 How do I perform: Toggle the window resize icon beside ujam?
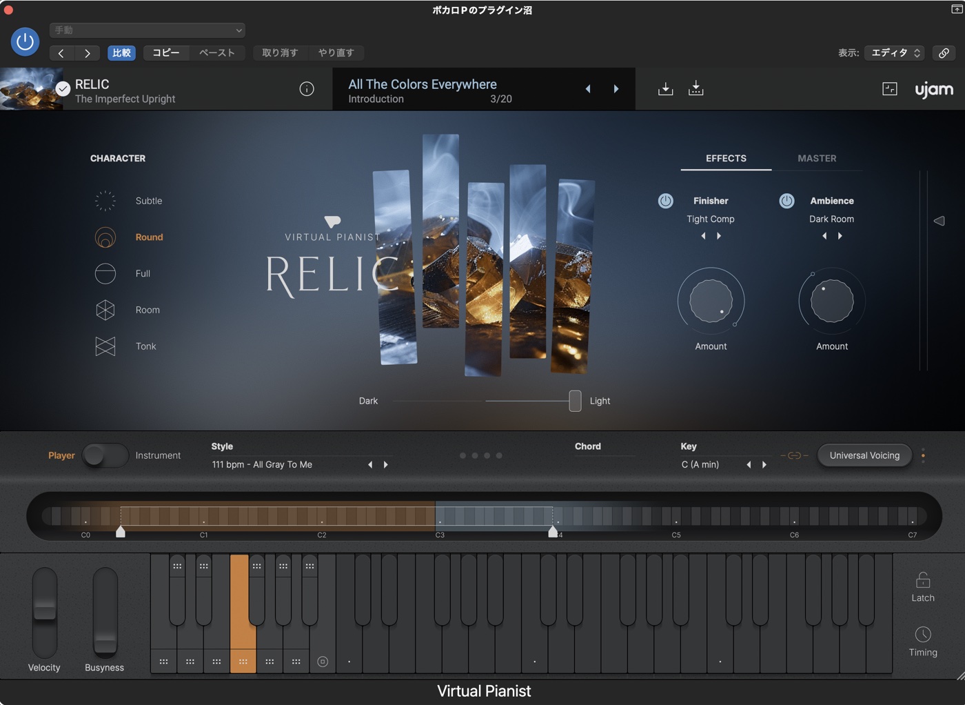tap(890, 89)
